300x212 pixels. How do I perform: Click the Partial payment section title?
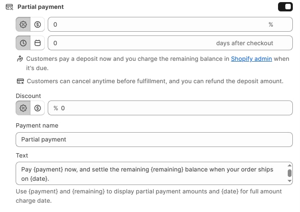pyautogui.click(x=41, y=7)
